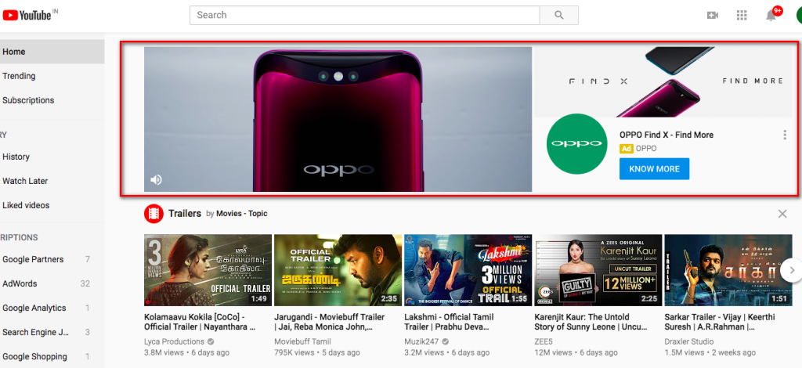The width and height of the screenshot is (802, 368).
Task: Click into the Search input field
Action: tap(364, 15)
